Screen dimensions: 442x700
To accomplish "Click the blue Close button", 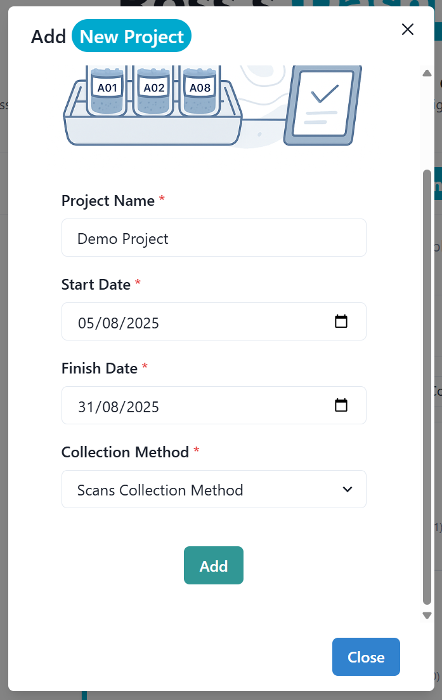I will (366, 657).
